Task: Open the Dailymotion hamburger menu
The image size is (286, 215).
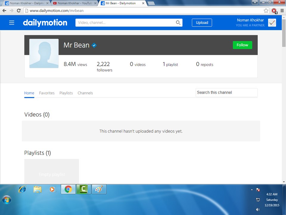Action: (12, 23)
